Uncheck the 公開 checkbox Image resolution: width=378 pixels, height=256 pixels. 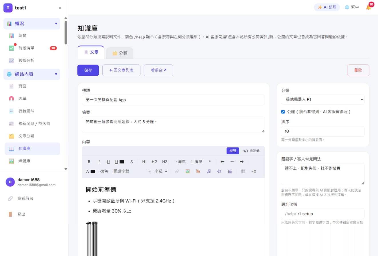point(283,112)
